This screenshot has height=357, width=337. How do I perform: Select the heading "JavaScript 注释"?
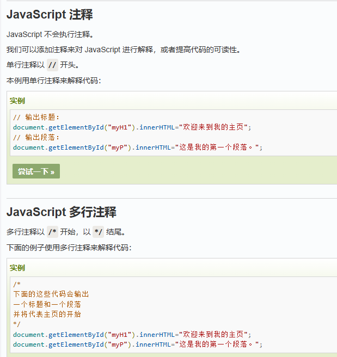pos(50,15)
